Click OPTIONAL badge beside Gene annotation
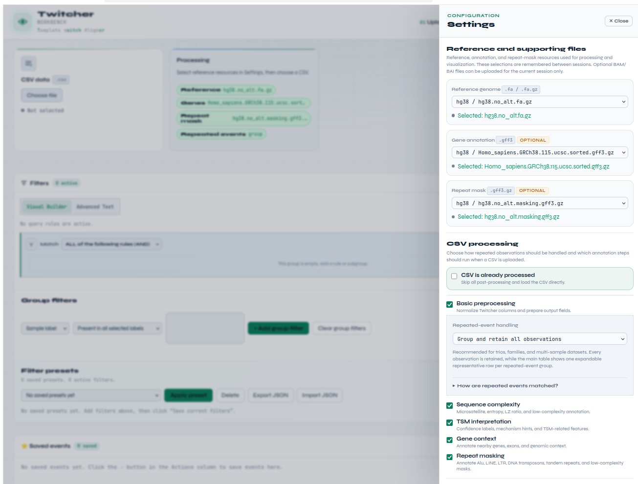Screen dimensions: 638x484 pos(533,140)
